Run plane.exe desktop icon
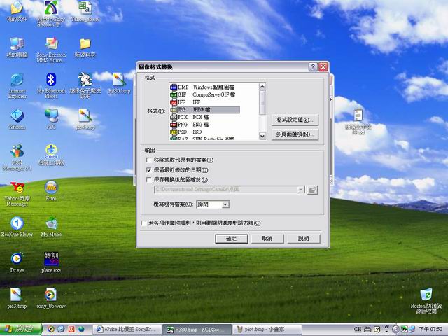 [x=51, y=263]
